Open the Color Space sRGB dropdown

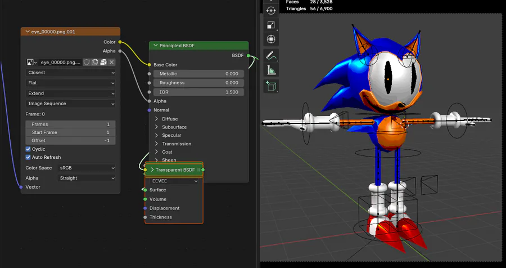click(87, 168)
